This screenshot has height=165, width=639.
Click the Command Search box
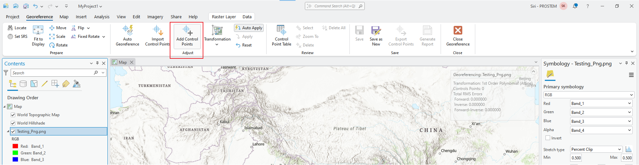(x=335, y=6)
